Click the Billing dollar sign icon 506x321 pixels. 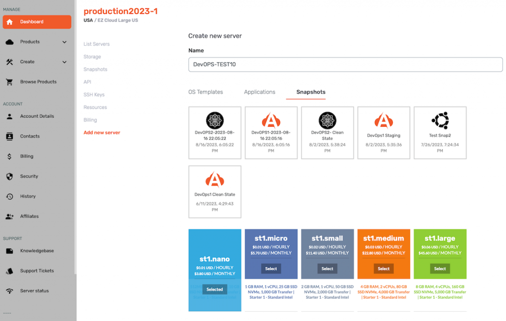(9, 156)
